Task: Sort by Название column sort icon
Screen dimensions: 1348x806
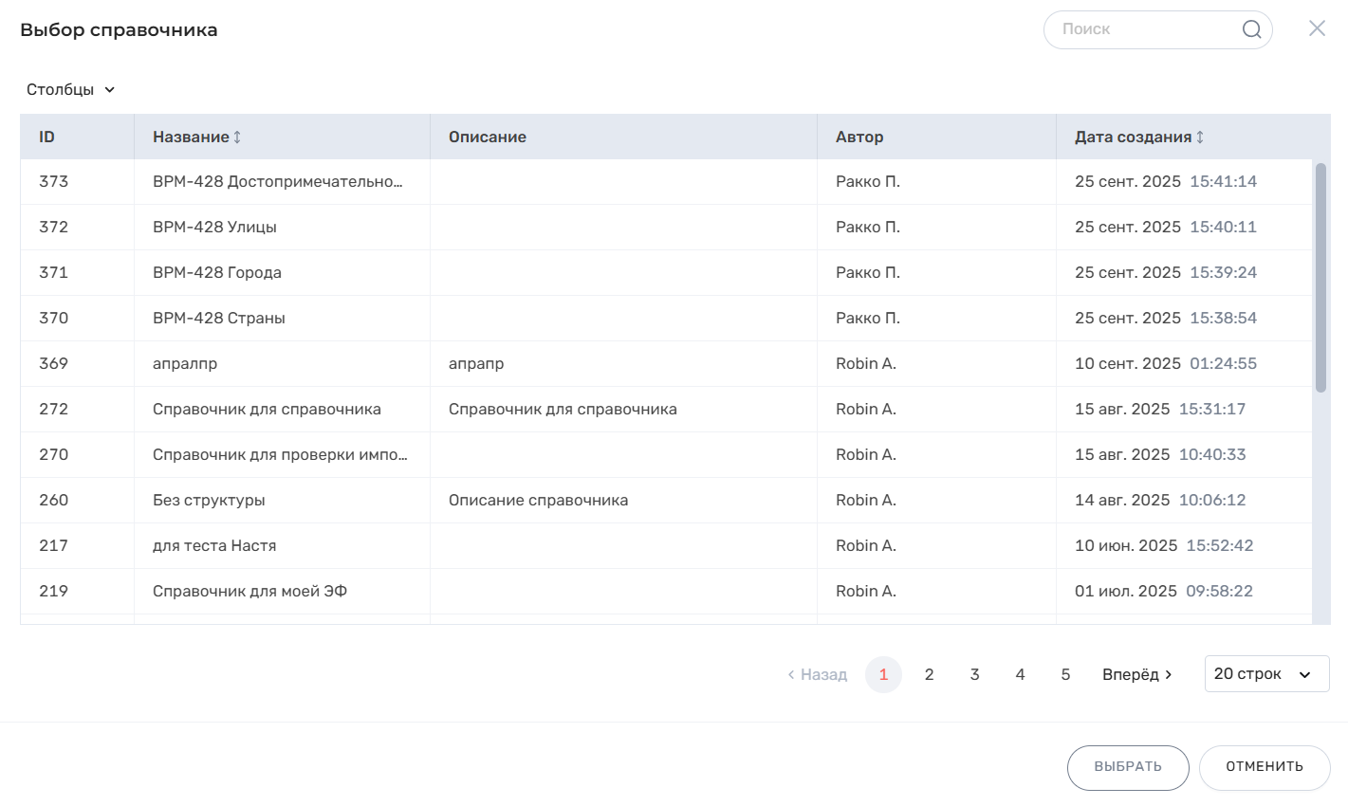Action: 237,137
